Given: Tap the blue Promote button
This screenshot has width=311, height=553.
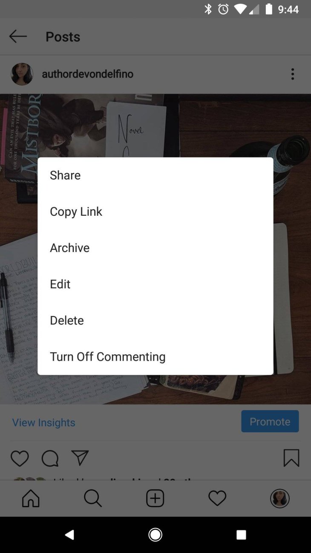Looking at the screenshot, I should (270, 422).
